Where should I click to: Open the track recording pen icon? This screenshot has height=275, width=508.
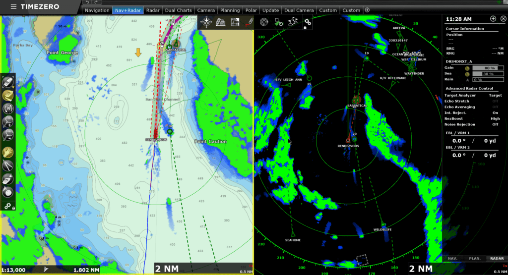tap(250, 22)
